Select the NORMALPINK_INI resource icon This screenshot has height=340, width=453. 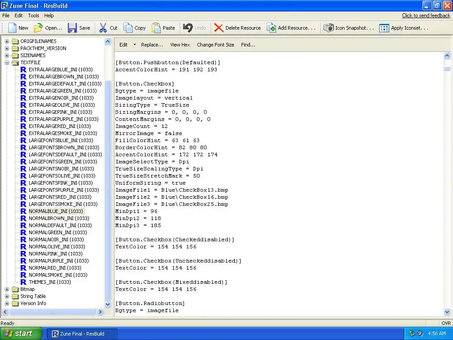(23, 254)
